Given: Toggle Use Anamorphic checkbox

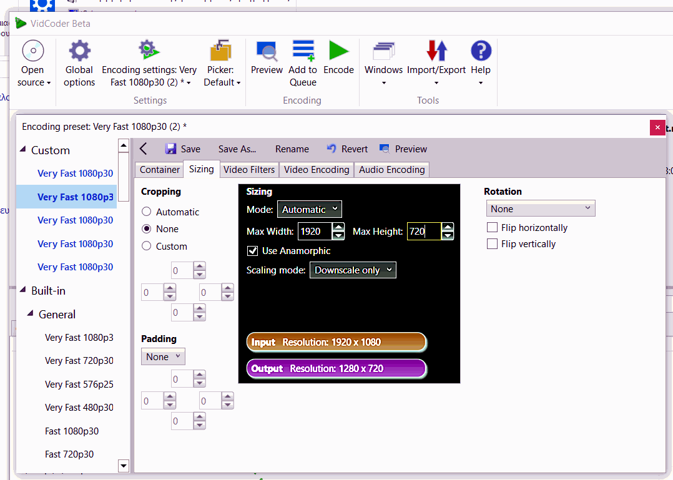Looking at the screenshot, I should [252, 251].
